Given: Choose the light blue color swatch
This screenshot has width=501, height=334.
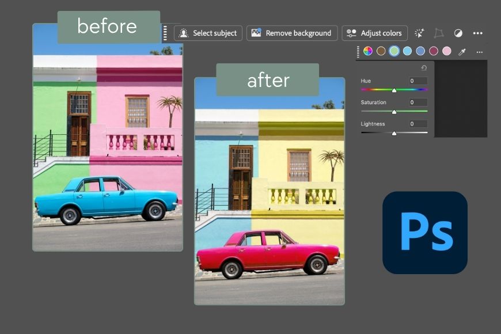Looking at the screenshot, I should (407, 51).
